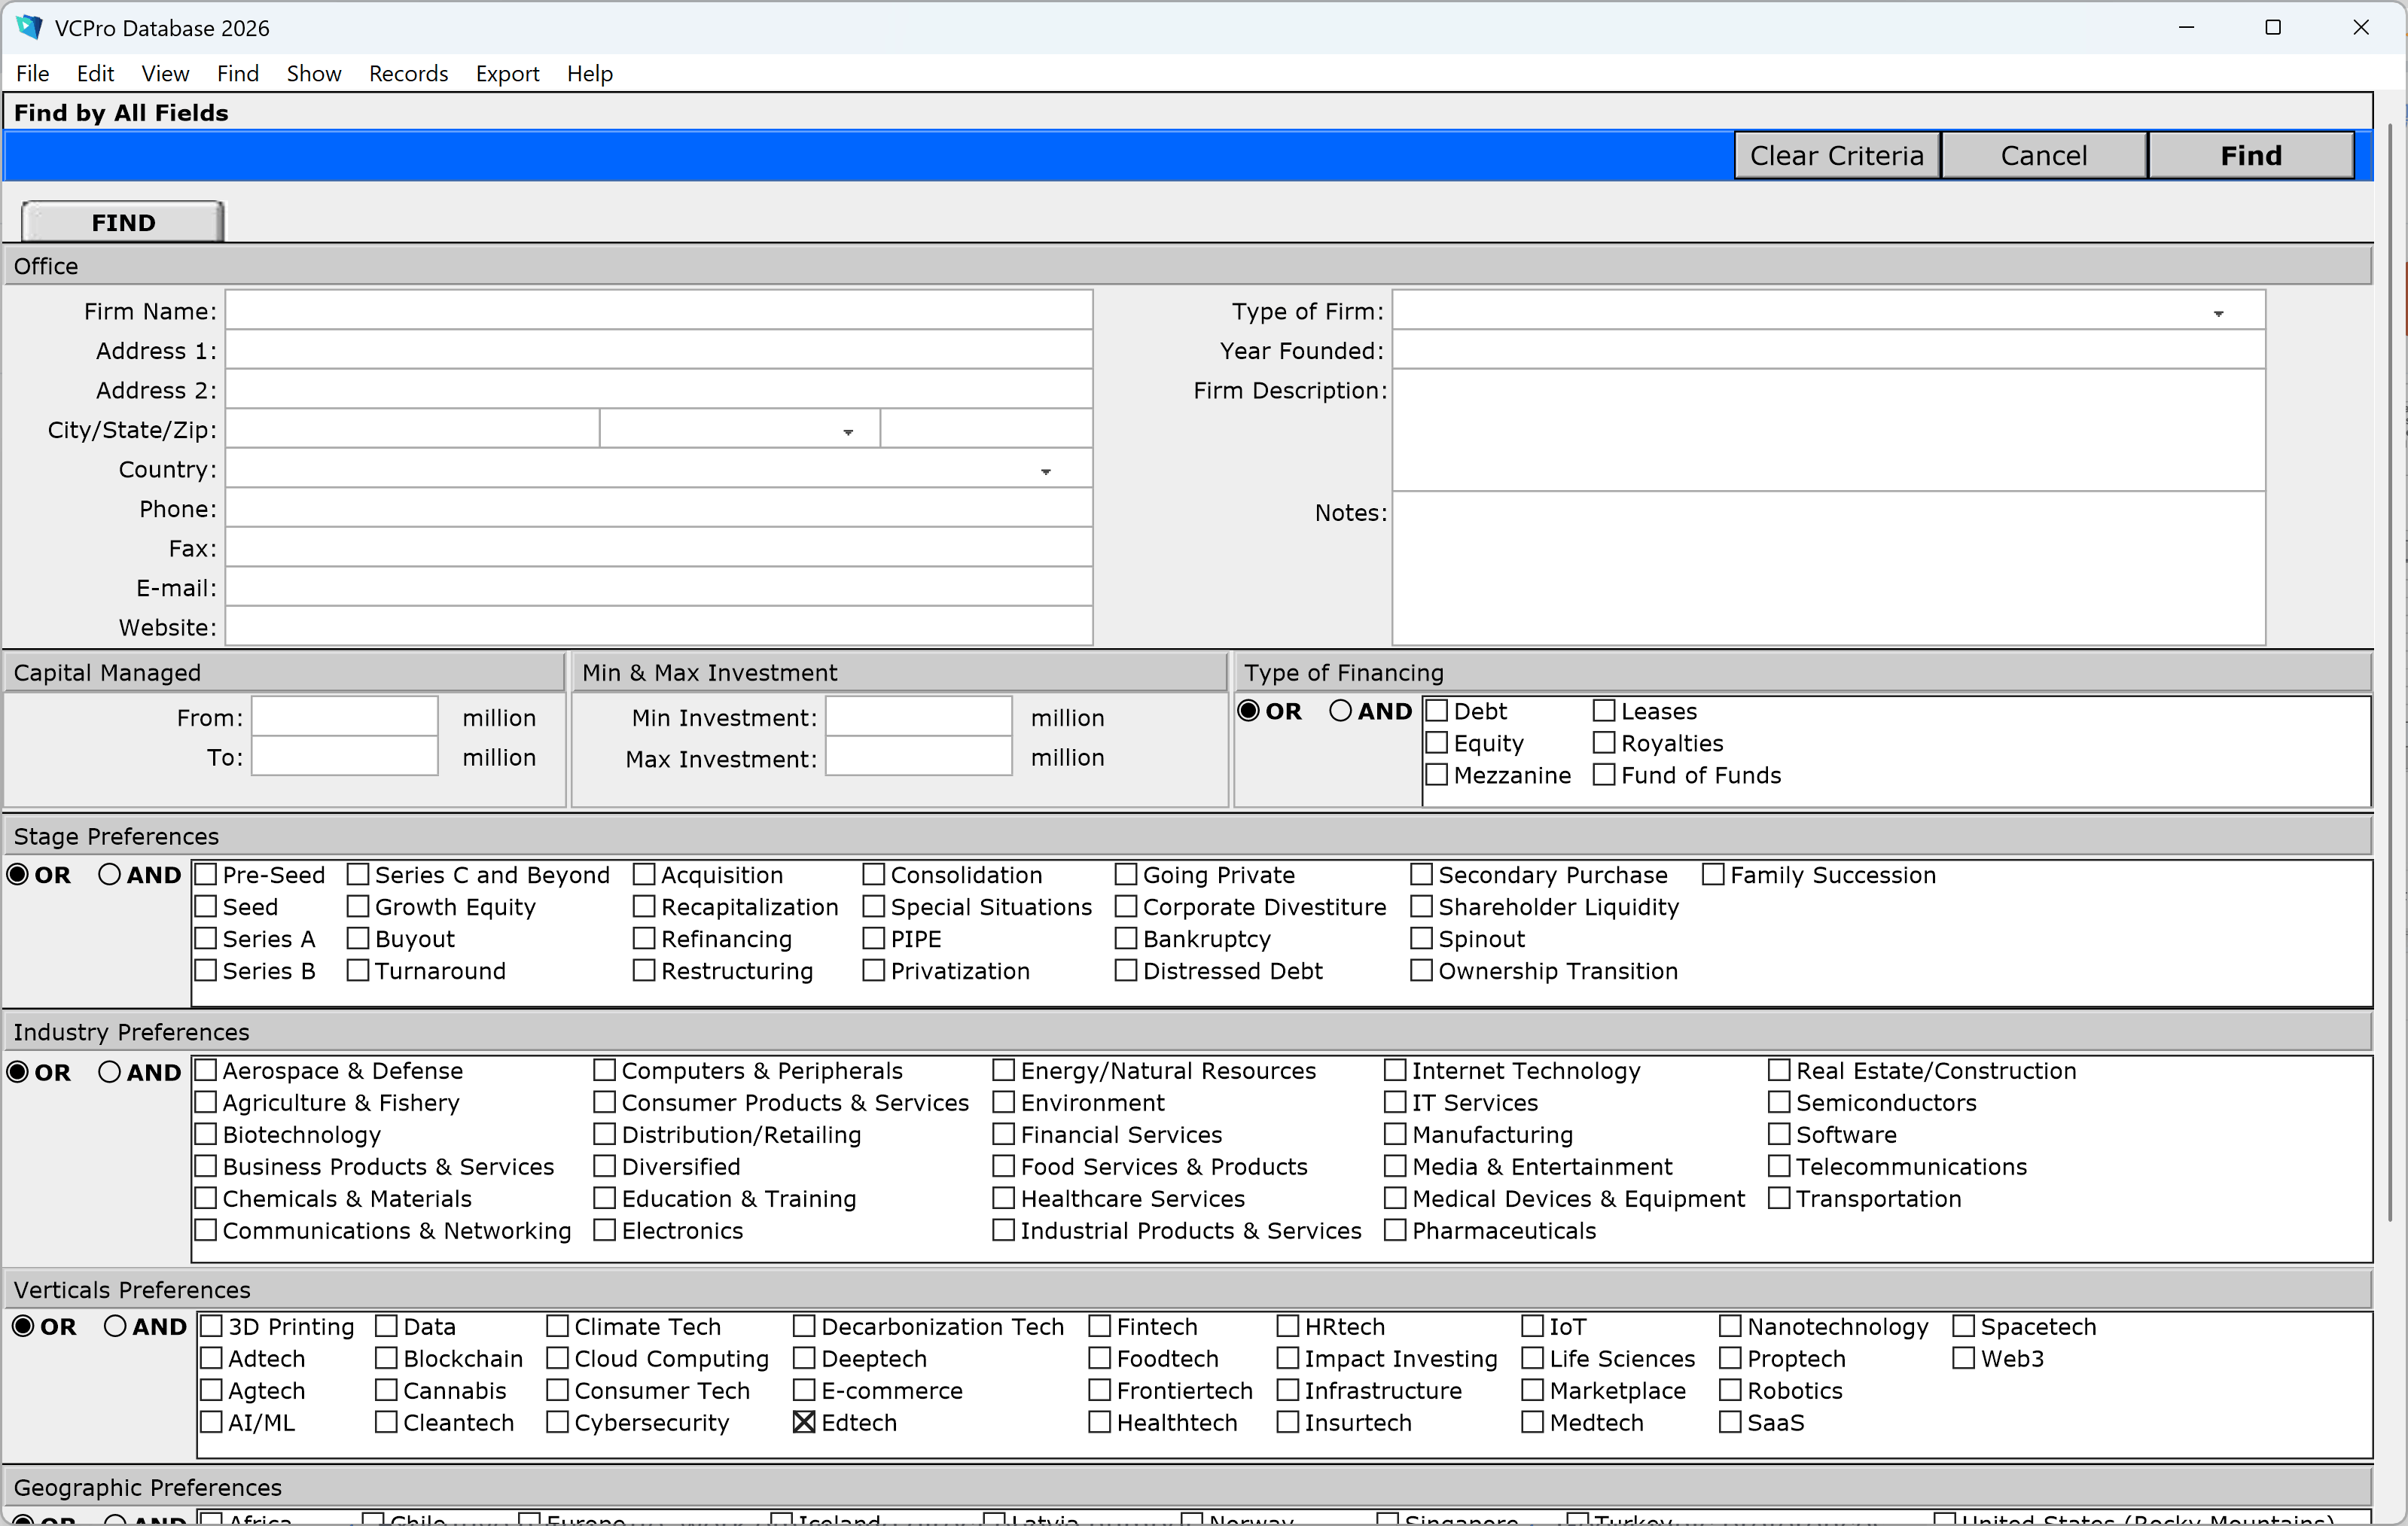Check the Spinout checkbox
The height and width of the screenshot is (1526, 2408).
(x=1421, y=938)
